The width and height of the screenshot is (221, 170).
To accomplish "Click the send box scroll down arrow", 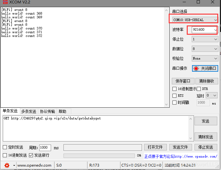I will [190, 138].
